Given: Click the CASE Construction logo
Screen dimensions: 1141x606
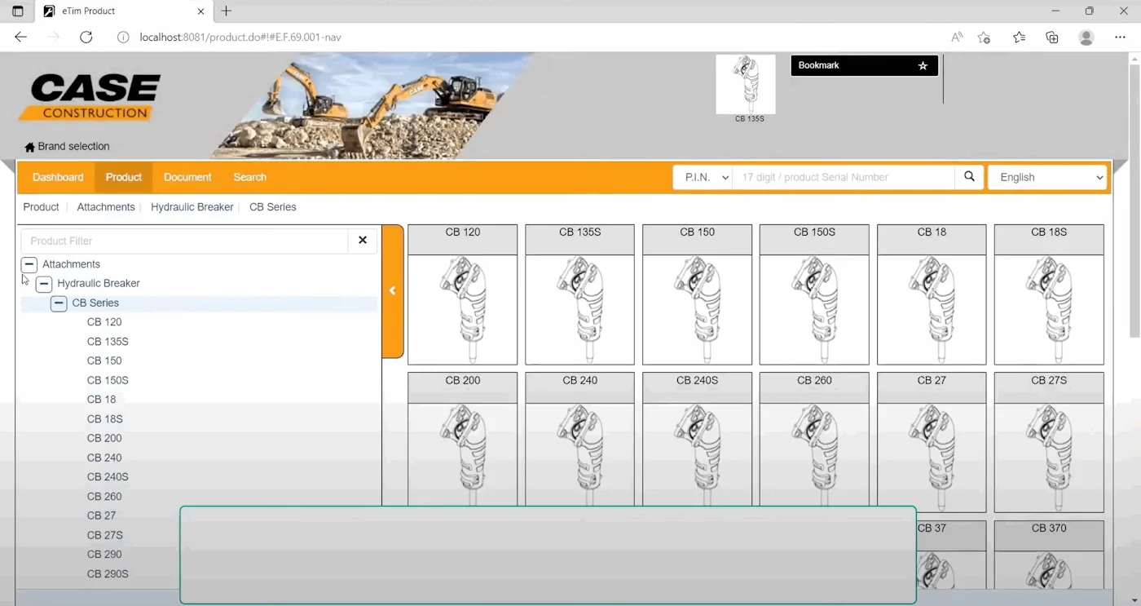Looking at the screenshot, I should pyautogui.click(x=90, y=98).
